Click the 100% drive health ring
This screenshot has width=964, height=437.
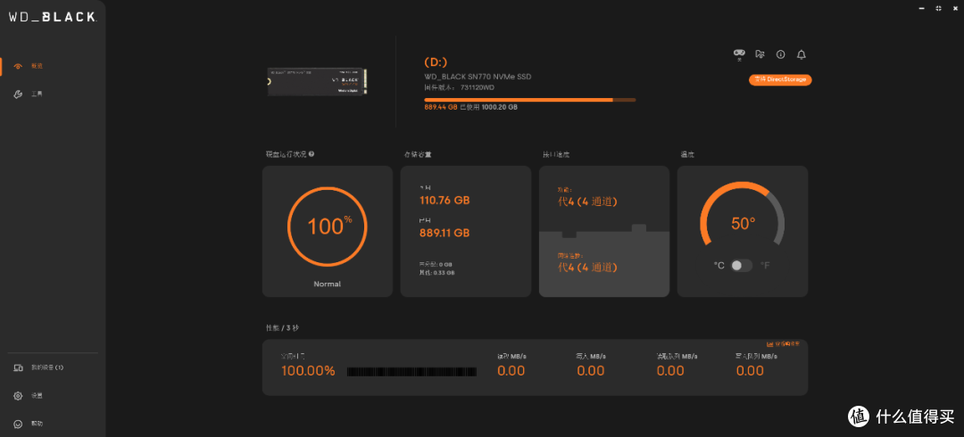(x=328, y=226)
